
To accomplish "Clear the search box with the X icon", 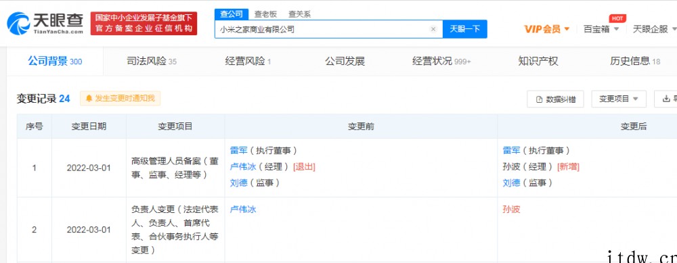I will coord(433,29).
